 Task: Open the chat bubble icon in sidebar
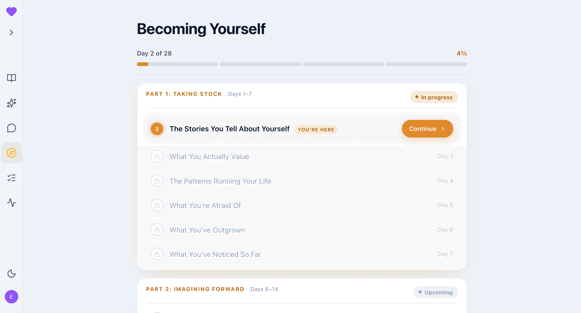tap(11, 128)
